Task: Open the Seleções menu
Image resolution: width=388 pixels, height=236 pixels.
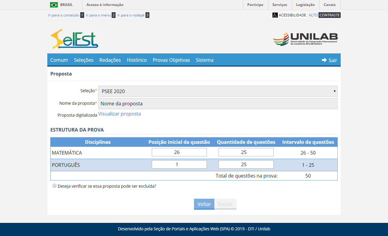Action: pos(84,60)
